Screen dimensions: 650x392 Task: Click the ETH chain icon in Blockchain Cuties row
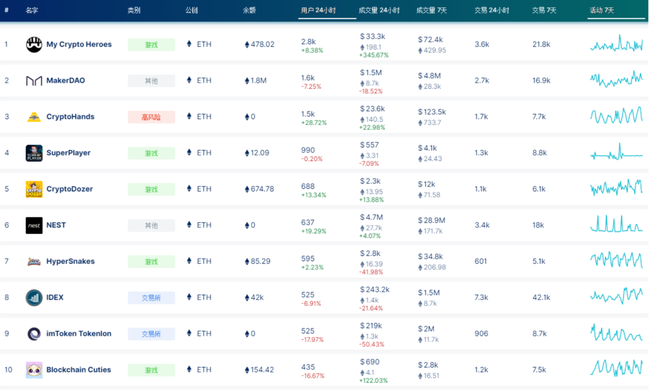point(189,370)
